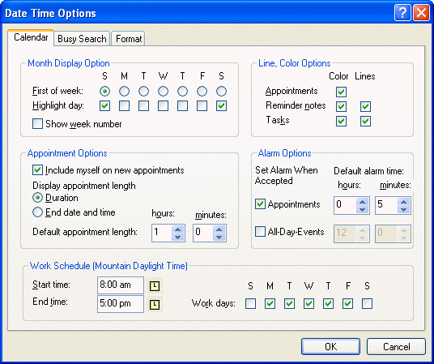Uncheck Highlight day for Saturday
Screen dimensions: 434x364
(221, 105)
